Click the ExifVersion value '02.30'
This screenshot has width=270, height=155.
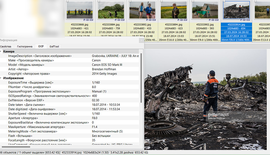(95, 100)
